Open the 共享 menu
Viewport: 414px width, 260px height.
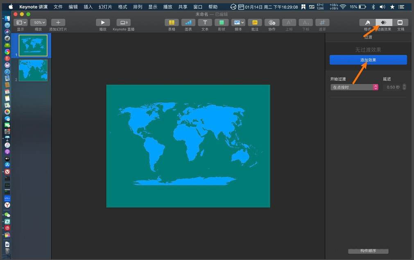coord(183,7)
